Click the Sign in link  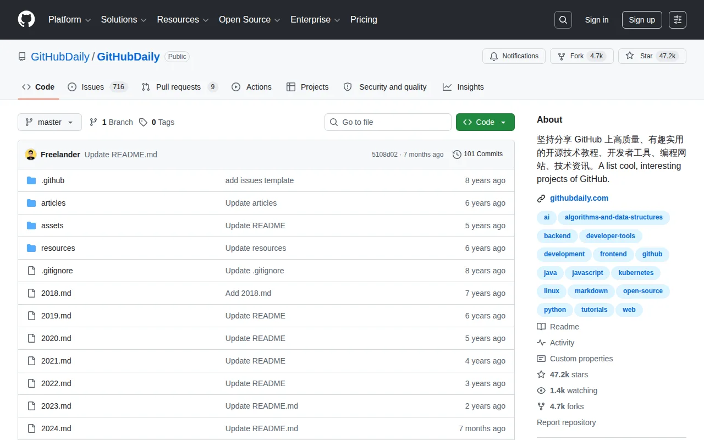click(597, 20)
